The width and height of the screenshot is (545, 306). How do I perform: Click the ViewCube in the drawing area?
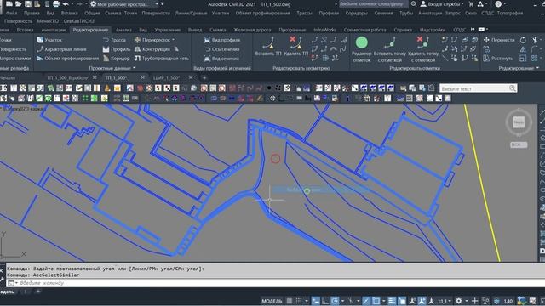point(519,122)
